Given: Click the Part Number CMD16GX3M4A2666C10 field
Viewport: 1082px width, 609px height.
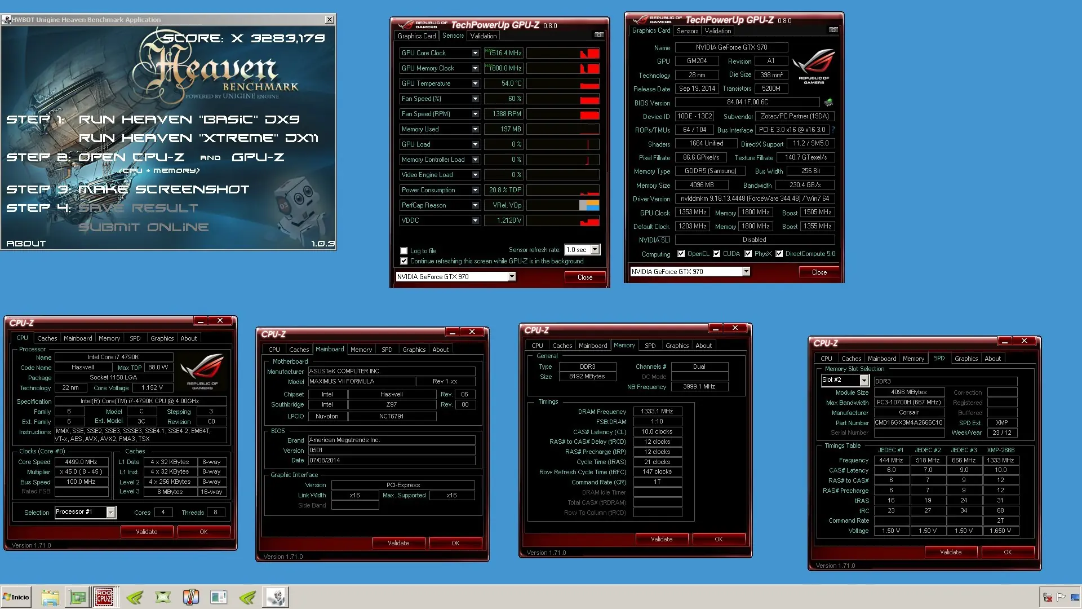Looking at the screenshot, I should 909,422.
